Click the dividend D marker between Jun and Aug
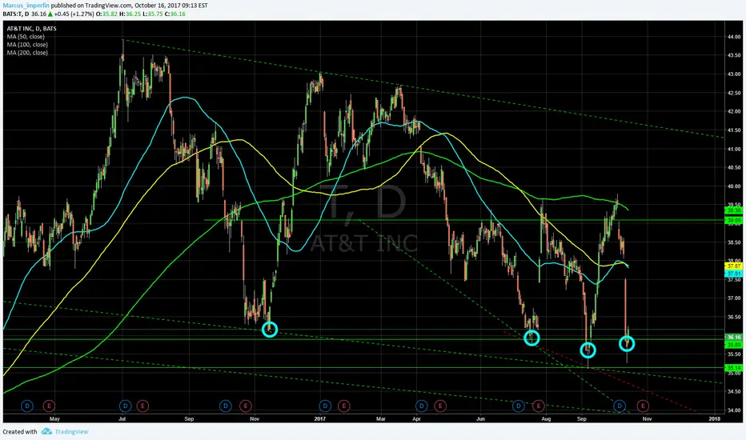The width and height of the screenshot is (746, 440). point(518,406)
